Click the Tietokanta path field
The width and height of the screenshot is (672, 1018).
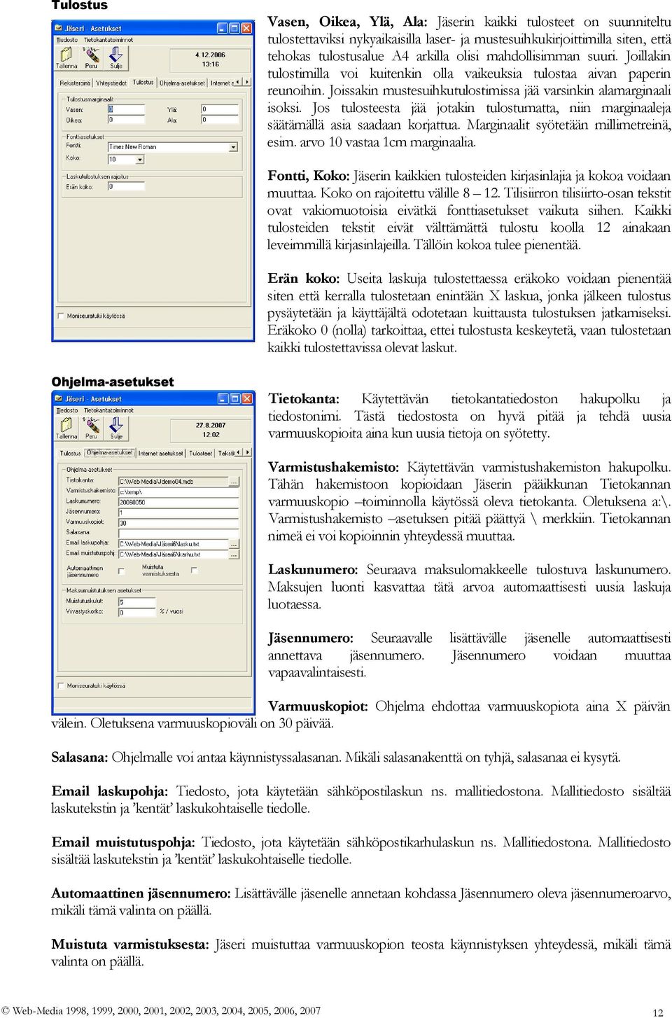click(173, 482)
